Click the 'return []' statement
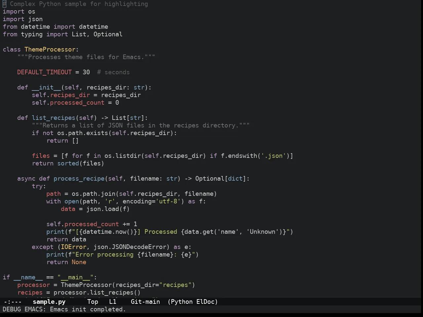 [62, 141]
